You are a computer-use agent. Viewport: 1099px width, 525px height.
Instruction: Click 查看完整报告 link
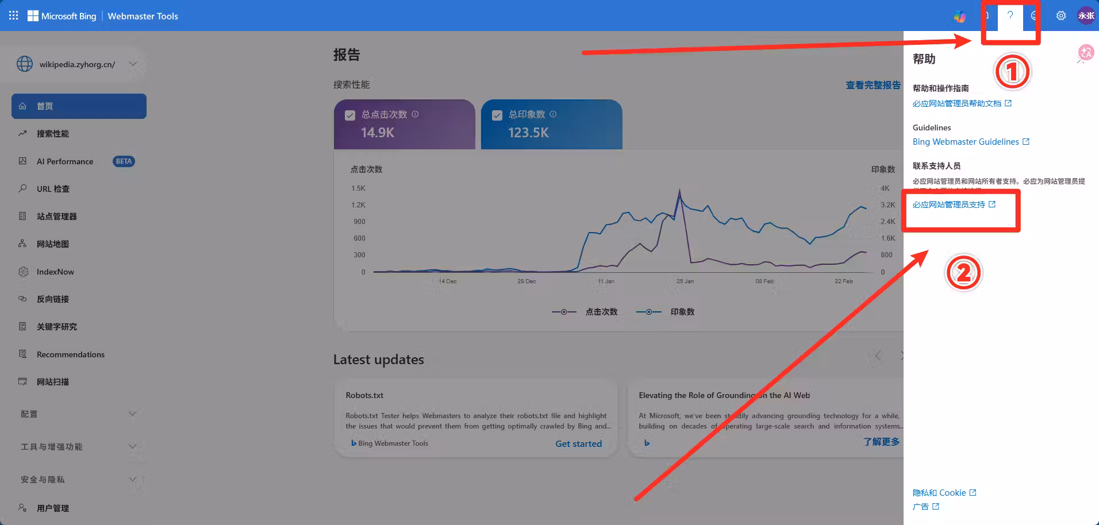pos(873,85)
